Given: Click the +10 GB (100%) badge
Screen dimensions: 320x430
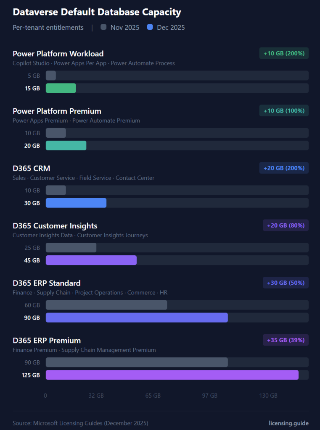Looking at the screenshot, I should pos(284,111).
